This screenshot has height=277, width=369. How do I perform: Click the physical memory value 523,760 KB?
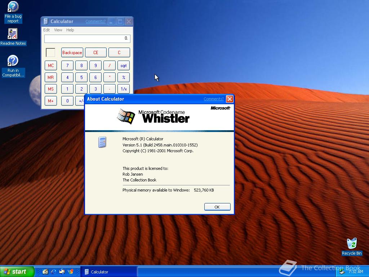pos(204,190)
